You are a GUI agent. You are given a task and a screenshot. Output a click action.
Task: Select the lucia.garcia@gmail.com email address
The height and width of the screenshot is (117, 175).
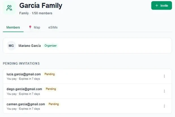pyautogui.click(x=24, y=74)
